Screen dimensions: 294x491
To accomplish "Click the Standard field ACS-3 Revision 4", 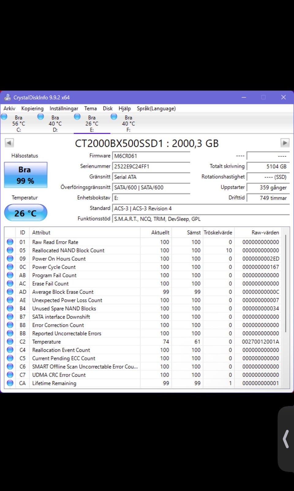I will 201,208.
